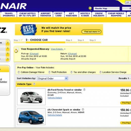Open Gift Vouchers tab

point(71,15)
